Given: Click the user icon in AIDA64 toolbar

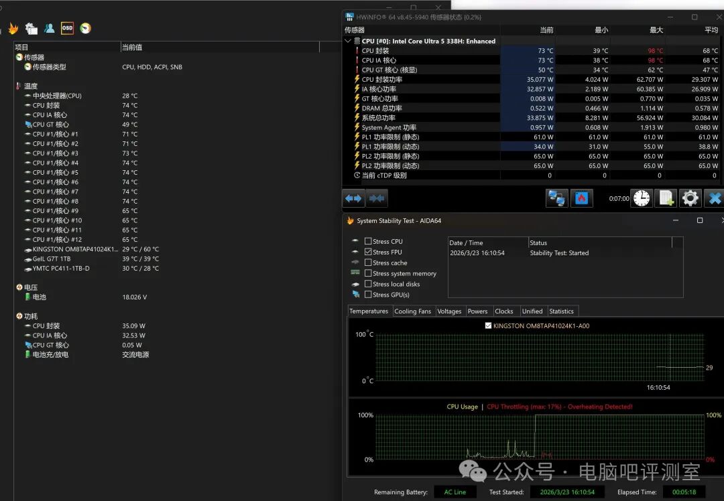Looking at the screenshot, I should (50, 28).
